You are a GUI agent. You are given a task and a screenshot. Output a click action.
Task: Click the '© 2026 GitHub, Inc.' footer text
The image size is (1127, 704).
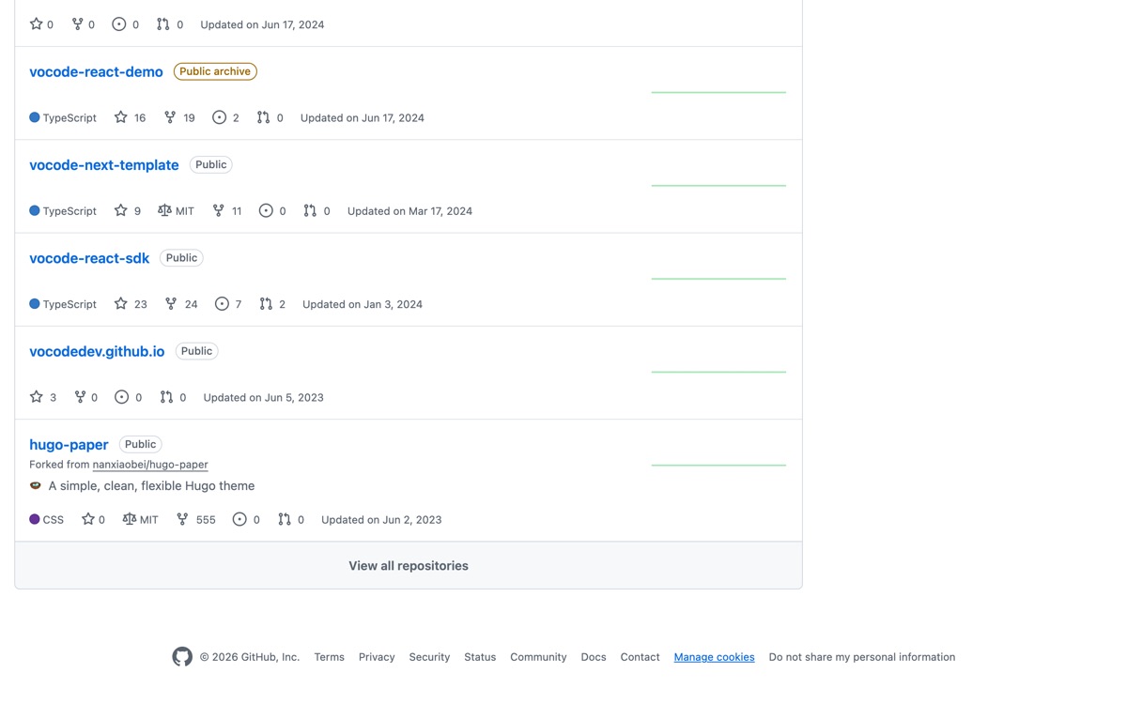[x=250, y=657]
